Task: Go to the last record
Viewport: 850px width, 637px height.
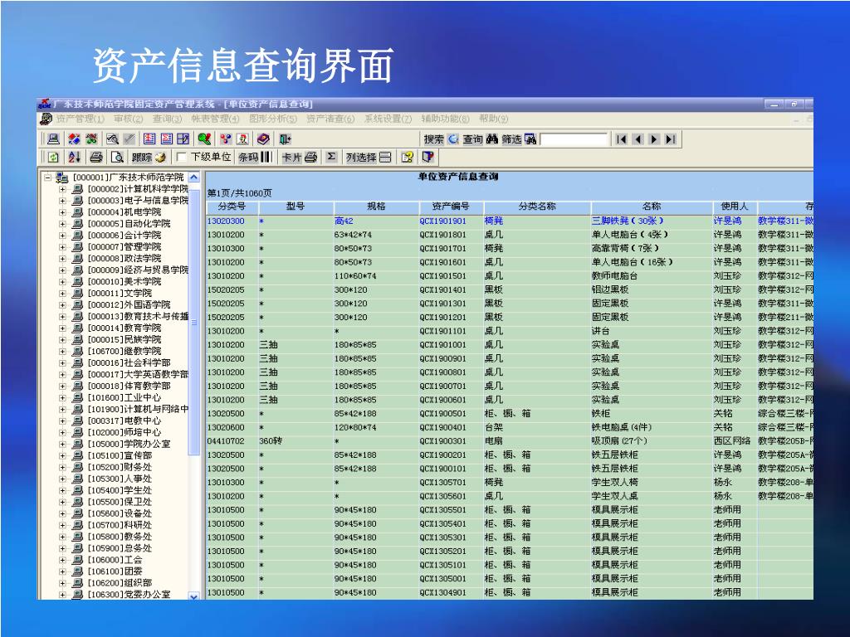Action: (671, 139)
